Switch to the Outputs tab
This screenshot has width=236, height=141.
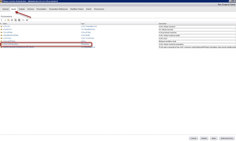(x=22, y=9)
